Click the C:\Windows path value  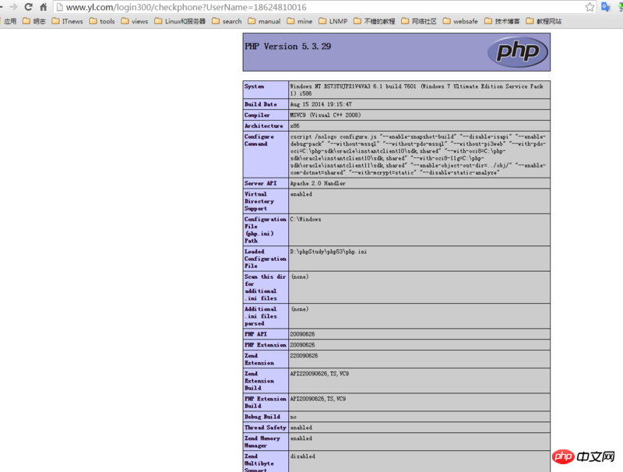point(305,220)
